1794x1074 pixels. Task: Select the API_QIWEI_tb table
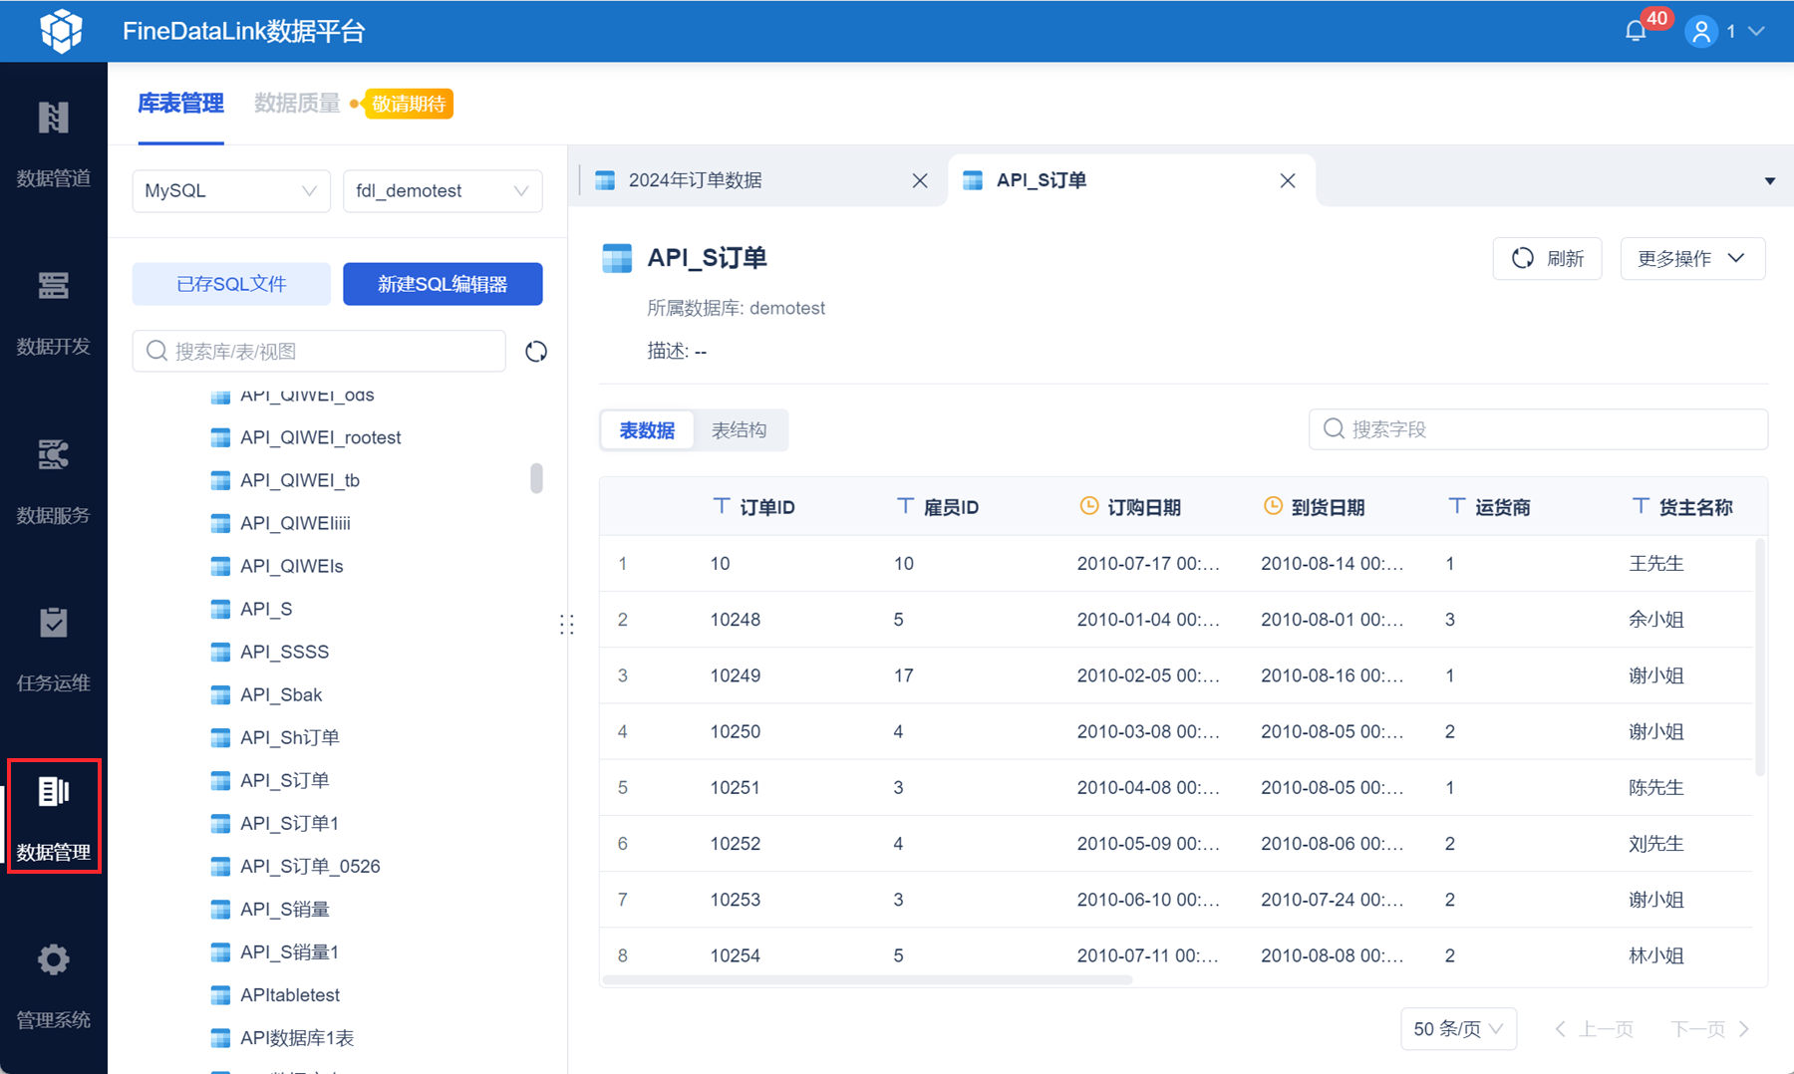pyautogui.click(x=300, y=480)
